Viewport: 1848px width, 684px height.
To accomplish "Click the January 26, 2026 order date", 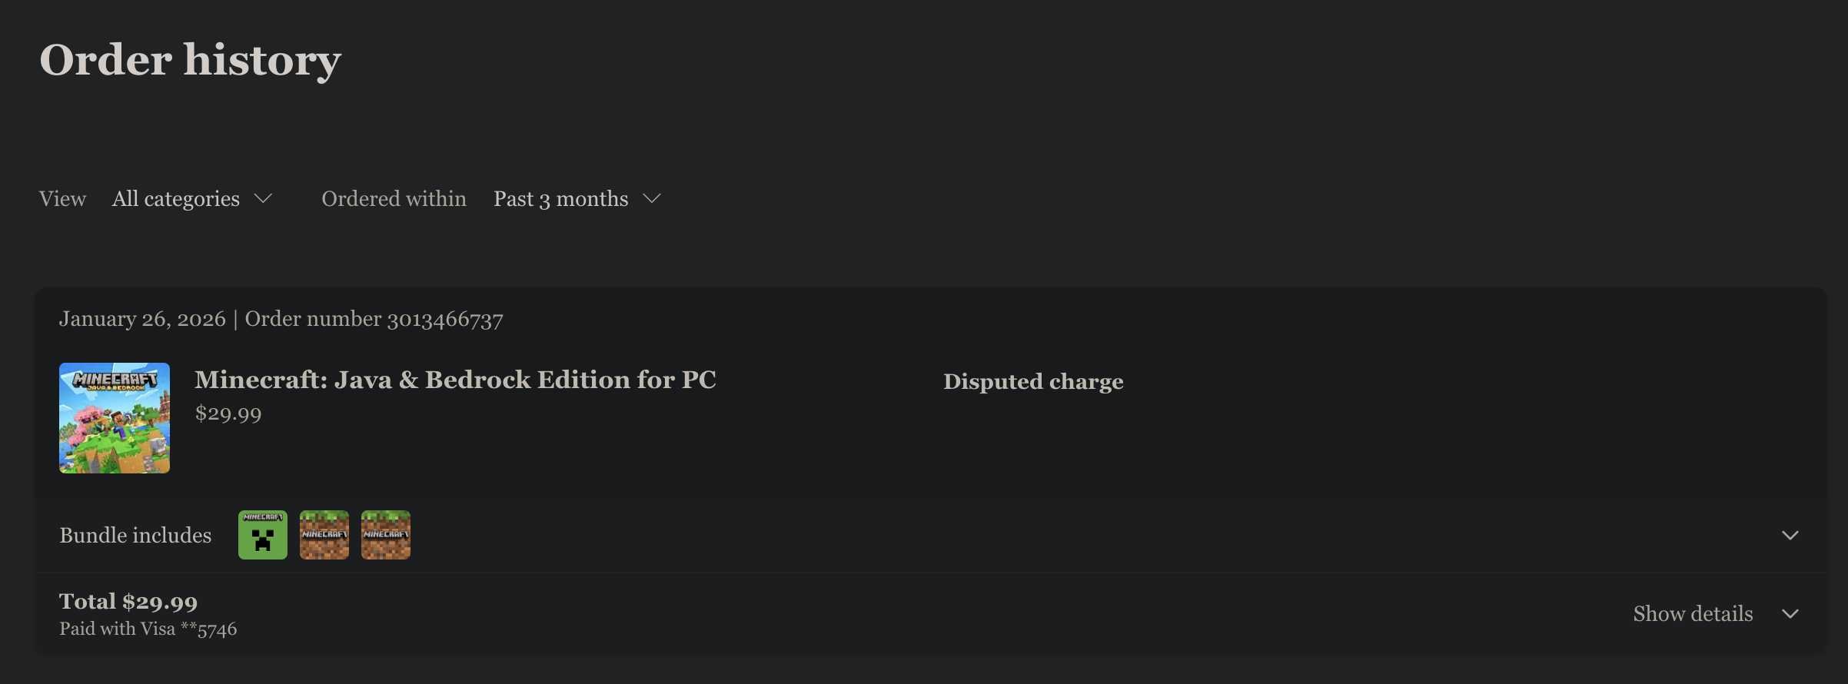I will point(143,318).
